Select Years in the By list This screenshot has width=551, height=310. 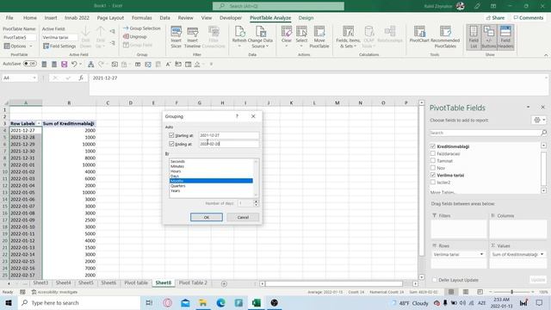pos(211,190)
